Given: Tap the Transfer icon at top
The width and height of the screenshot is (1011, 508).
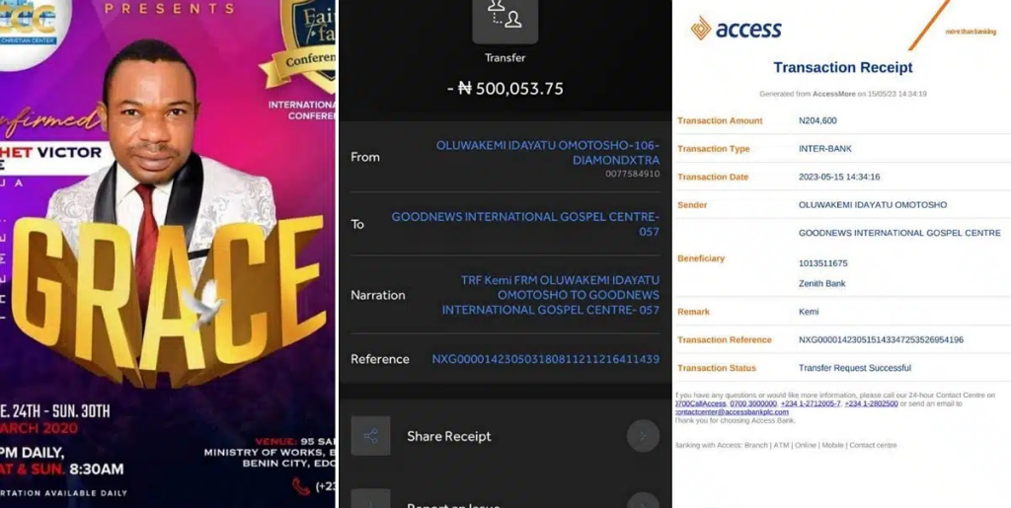Looking at the screenshot, I should tap(505, 20).
